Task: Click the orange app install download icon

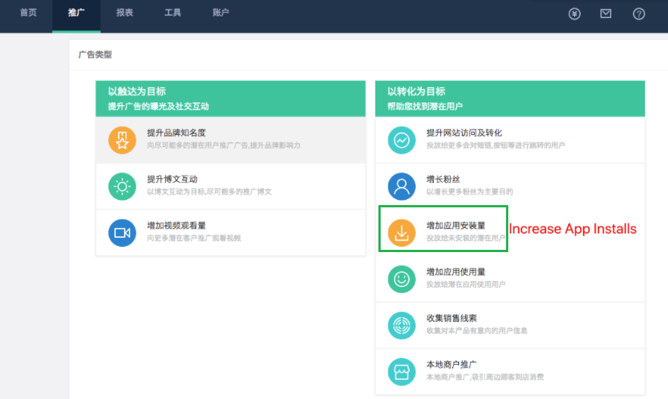Action: point(402,233)
